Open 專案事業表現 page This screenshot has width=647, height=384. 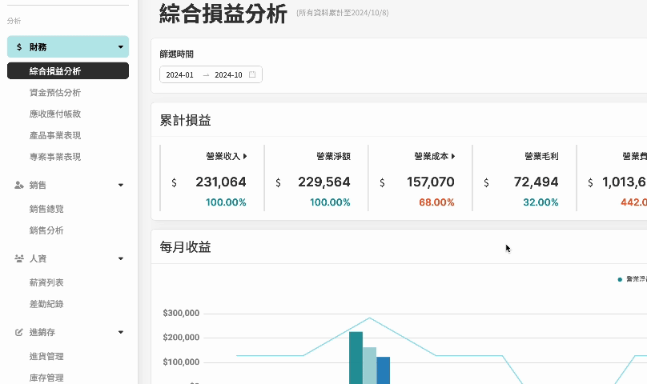pos(55,157)
